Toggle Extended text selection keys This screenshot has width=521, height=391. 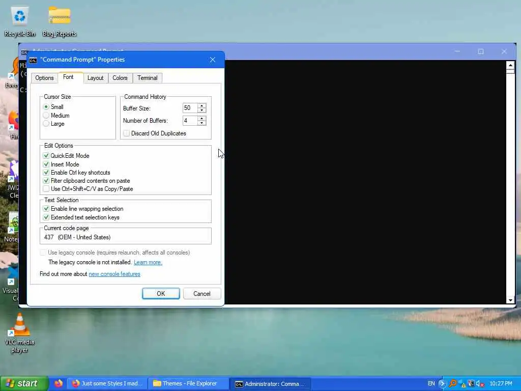pyautogui.click(x=46, y=217)
